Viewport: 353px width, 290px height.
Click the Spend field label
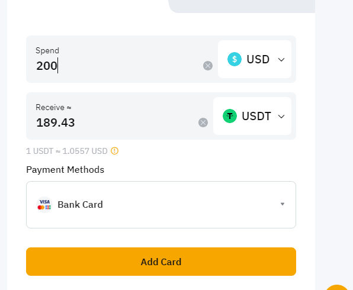(x=47, y=50)
